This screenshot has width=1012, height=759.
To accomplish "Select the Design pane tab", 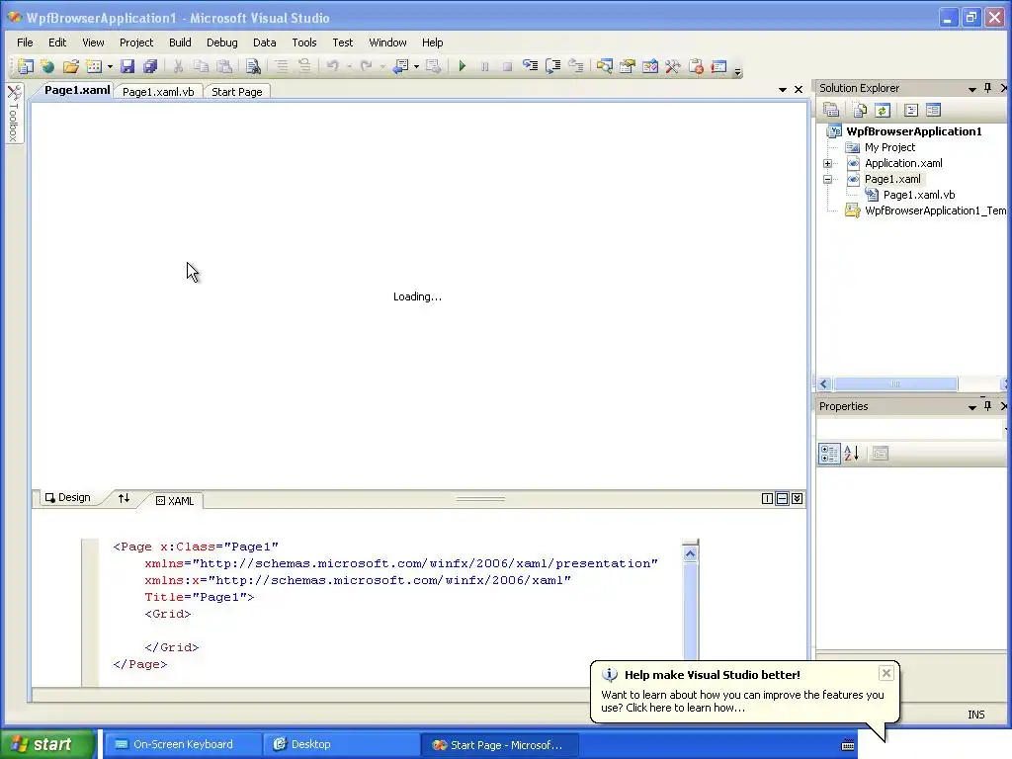I will tap(68, 498).
